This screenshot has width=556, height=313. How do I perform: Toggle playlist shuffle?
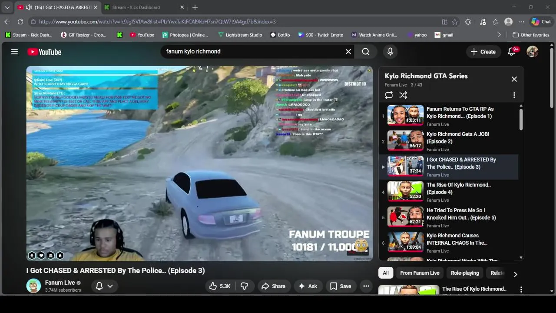click(404, 95)
